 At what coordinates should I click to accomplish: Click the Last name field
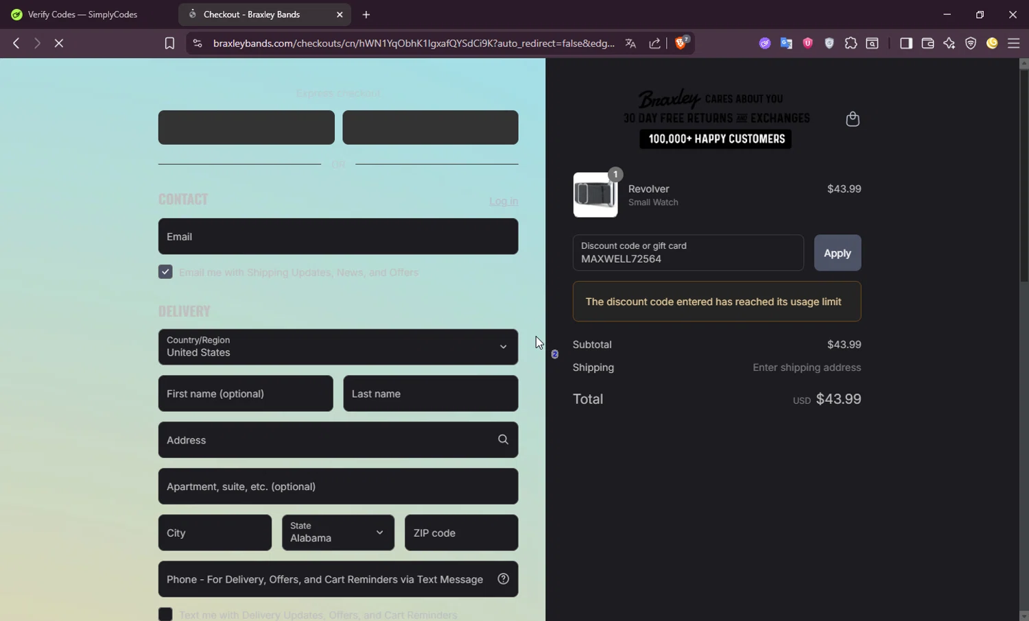[431, 393]
